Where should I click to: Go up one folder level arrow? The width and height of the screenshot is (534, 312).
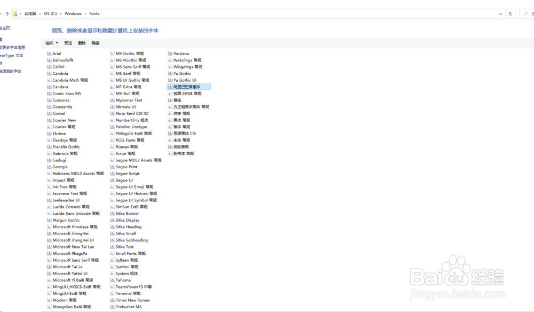pos(7,14)
